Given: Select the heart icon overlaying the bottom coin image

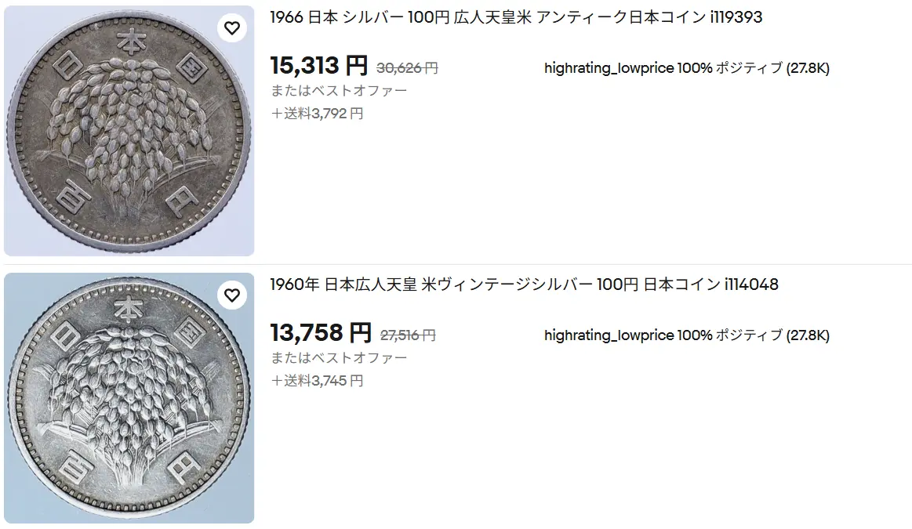Looking at the screenshot, I should click(232, 295).
